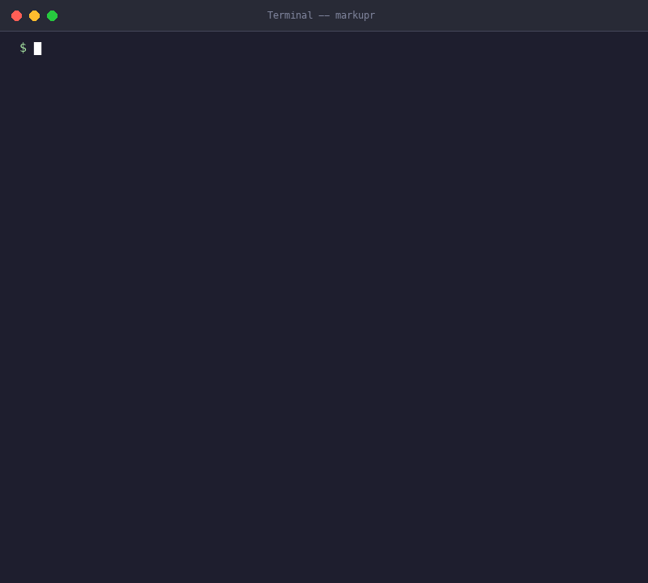Screen dimensions: 648x583
Task: Click the green $ prompt symbol
Action: point(23,48)
